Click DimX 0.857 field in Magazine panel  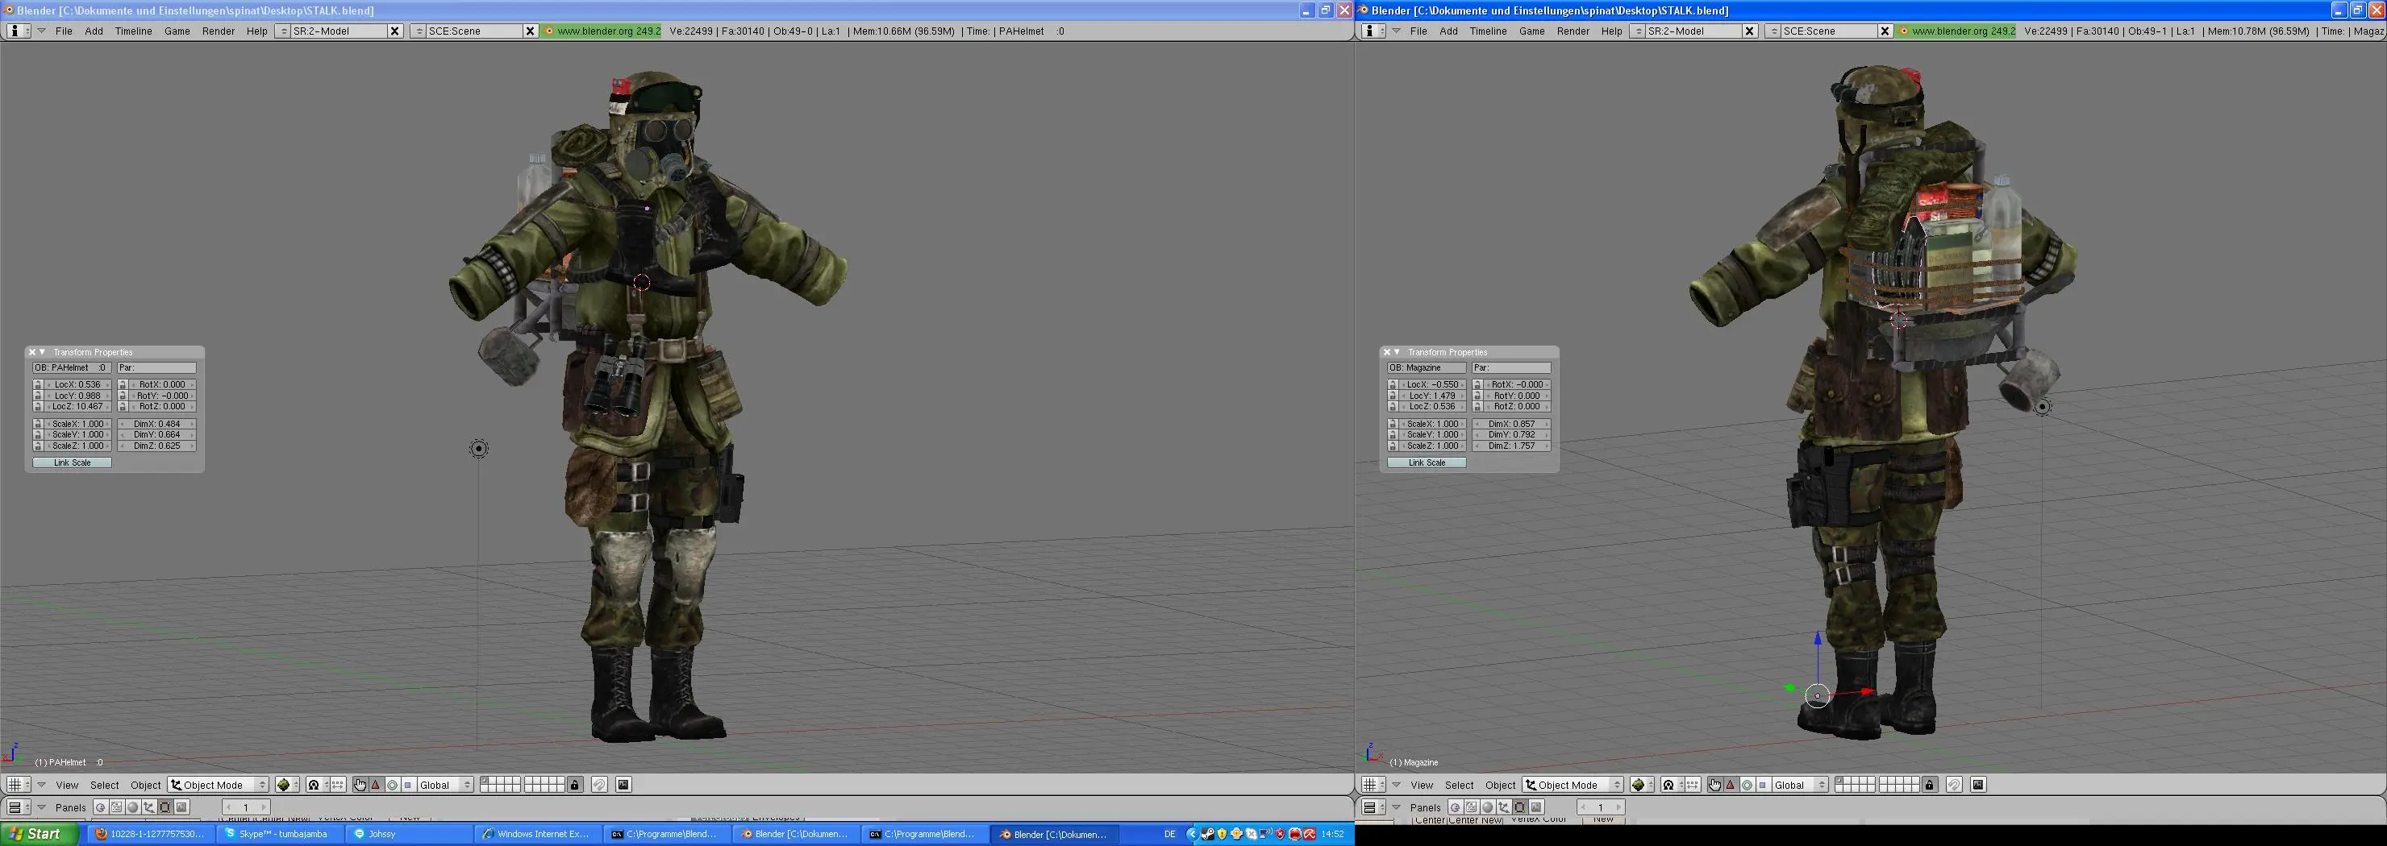pos(1511,424)
